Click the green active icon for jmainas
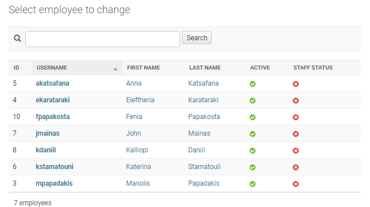370x207 pixels. click(253, 134)
